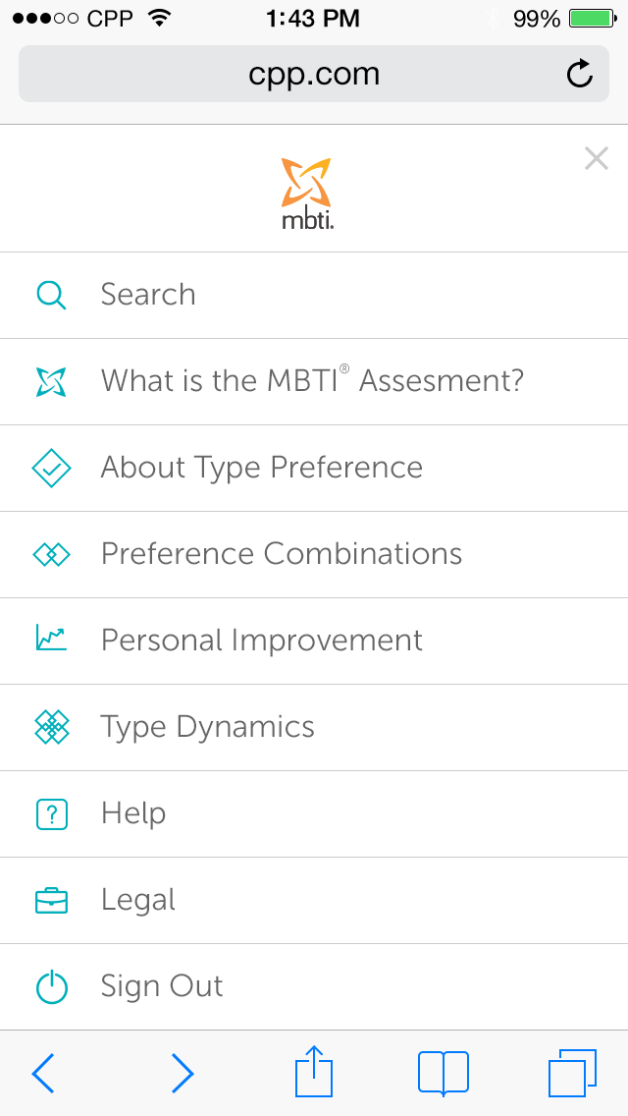Click the Type Dynamics grid-diamond icon
Screen dimensions: 628x1116
51,728
